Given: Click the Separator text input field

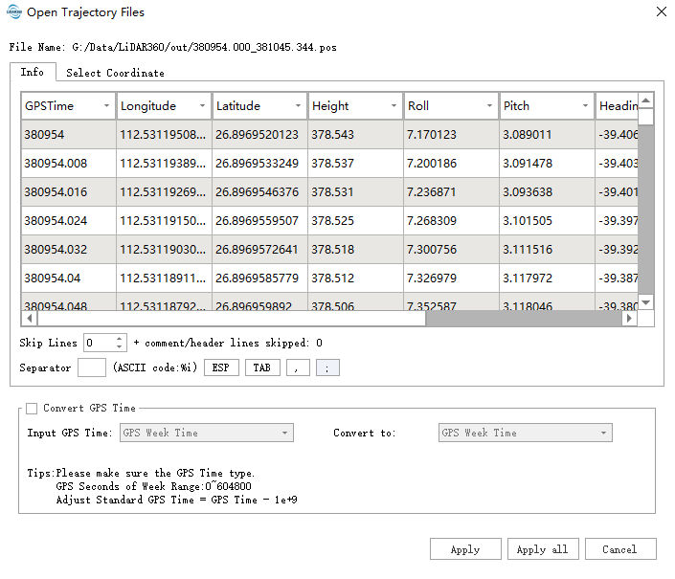Looking at the screenshot, I should coord(92,367).
